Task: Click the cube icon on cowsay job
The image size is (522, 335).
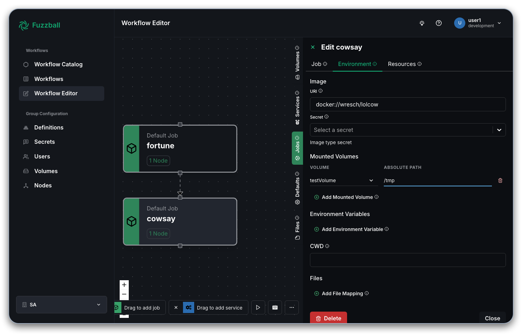Action: pos(132,222)
